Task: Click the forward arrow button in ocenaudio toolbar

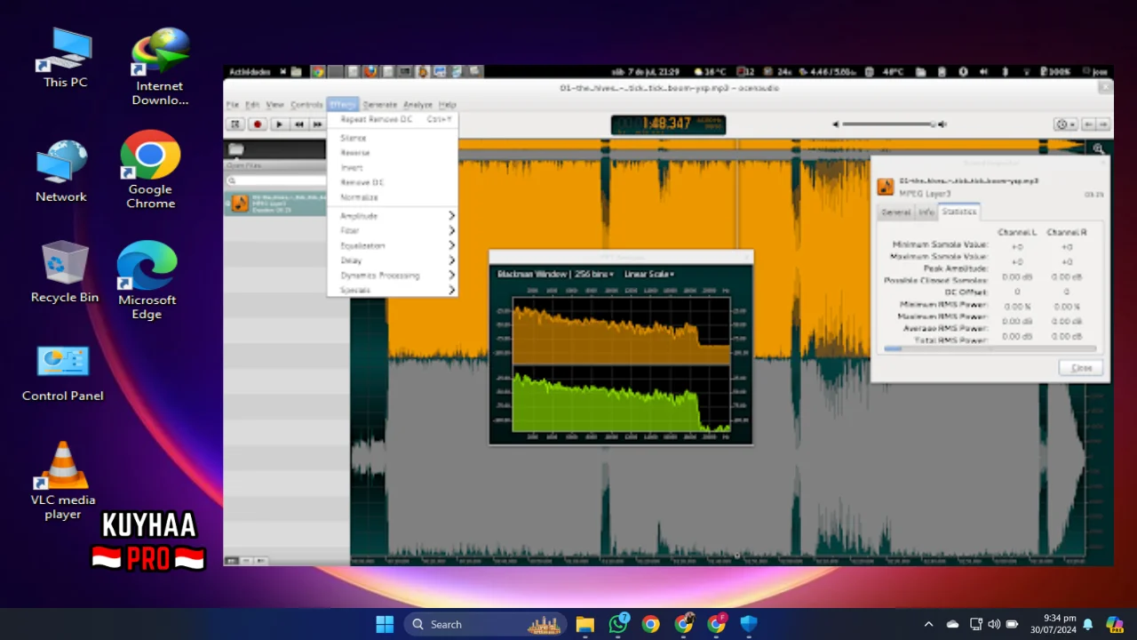Action: [x=1102, y=124]
